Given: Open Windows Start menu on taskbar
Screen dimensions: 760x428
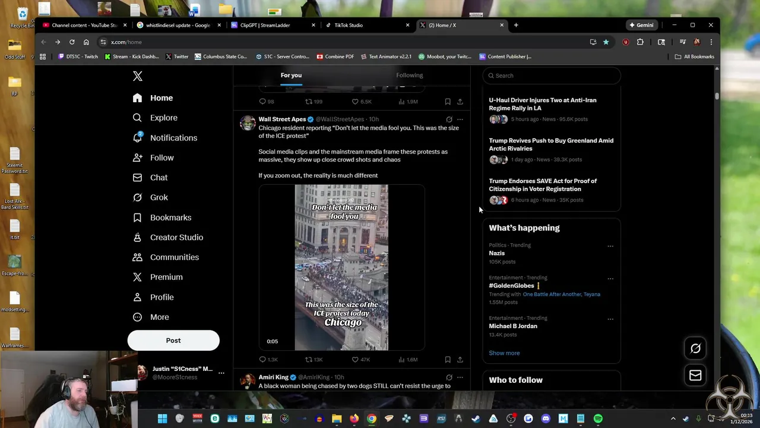Looking at the screenshot, I should [x=162, y=418].
